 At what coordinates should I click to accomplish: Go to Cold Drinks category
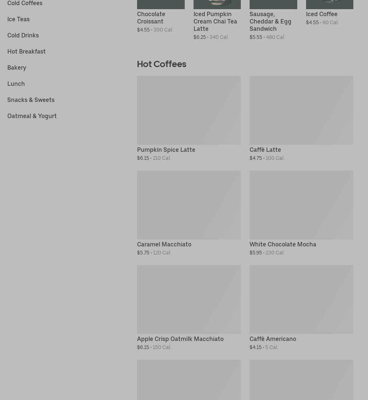click(23, 35)
